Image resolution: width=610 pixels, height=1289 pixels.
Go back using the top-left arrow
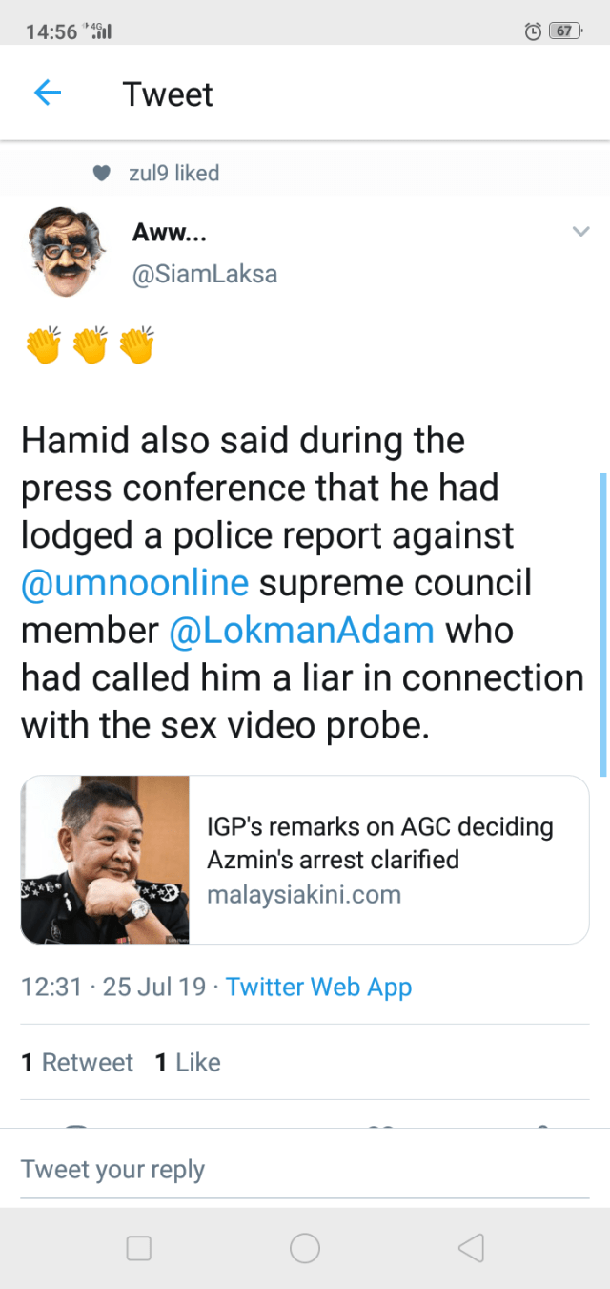point(48,93)
